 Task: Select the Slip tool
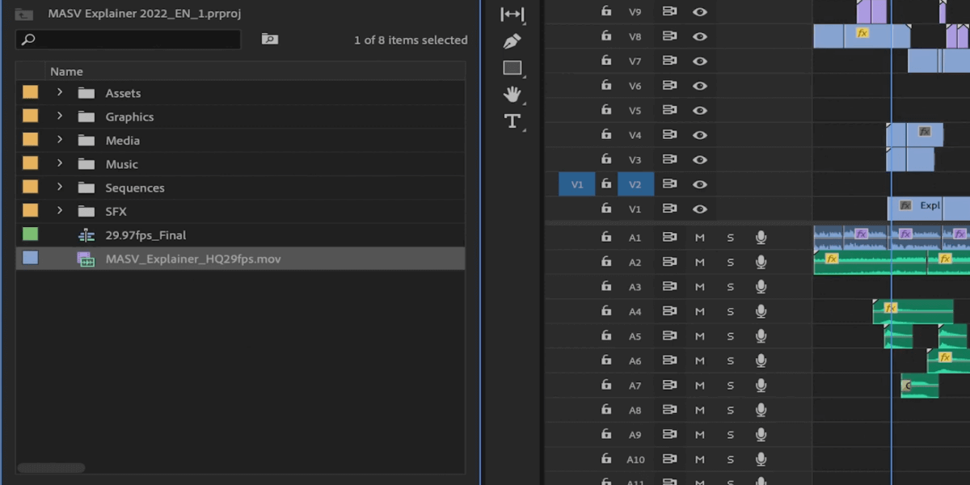512,14
